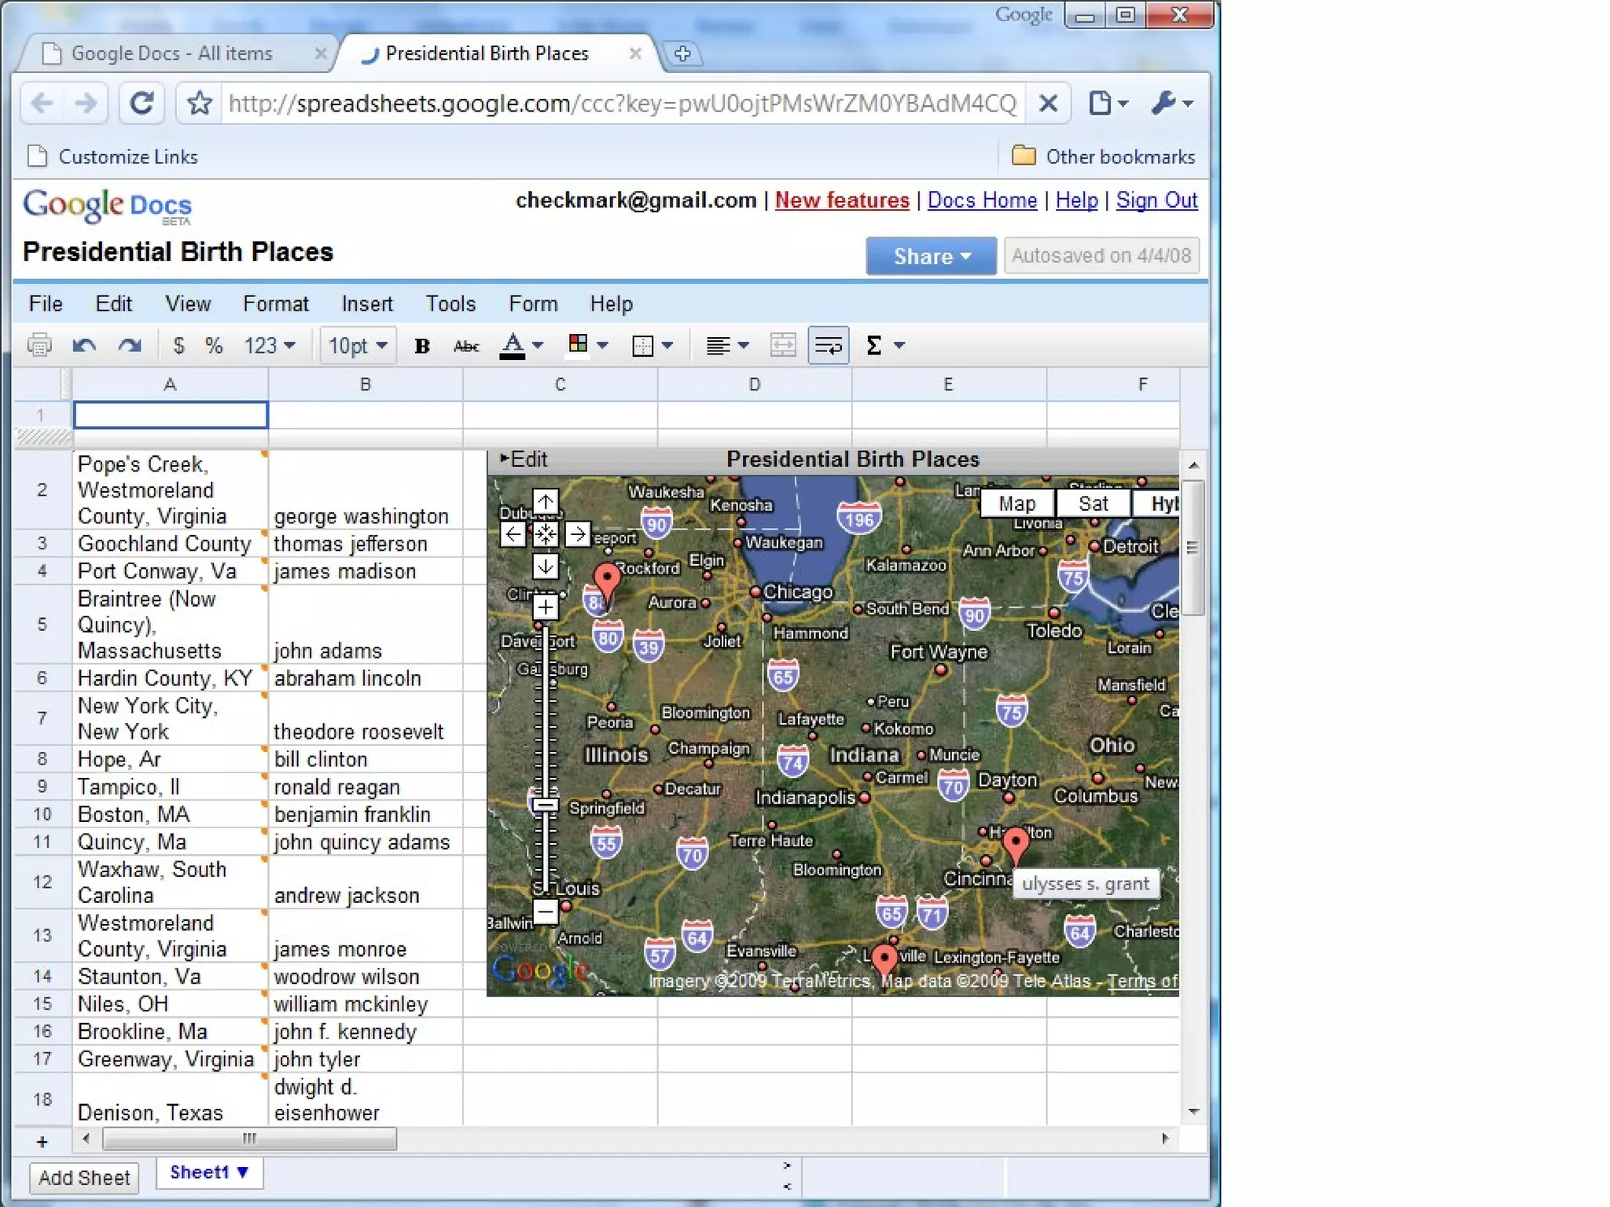Open the New features link
Screen dimensions: 1610x1207
point(841,200)
